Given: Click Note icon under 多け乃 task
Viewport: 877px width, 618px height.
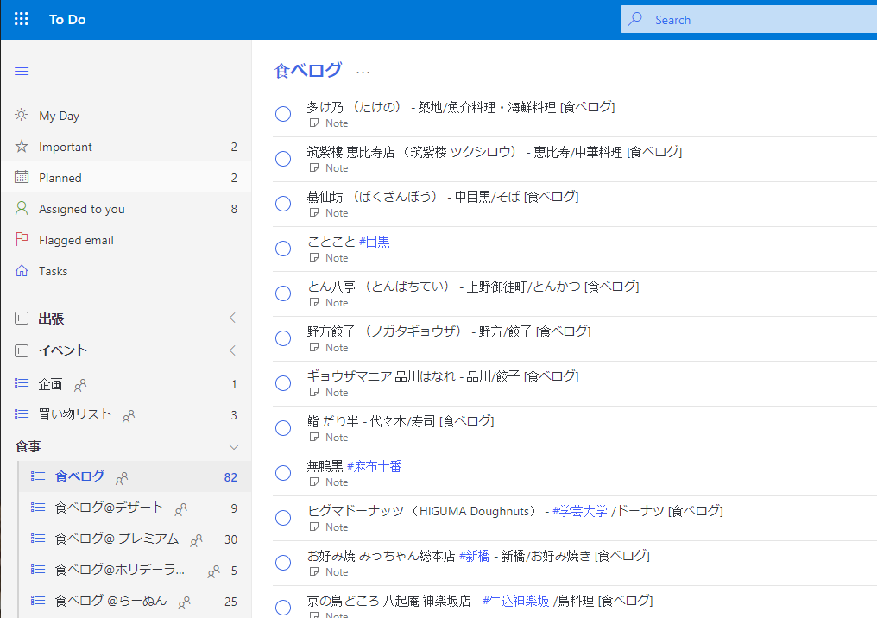Looking at the screenshot, I should coord(314,123).
